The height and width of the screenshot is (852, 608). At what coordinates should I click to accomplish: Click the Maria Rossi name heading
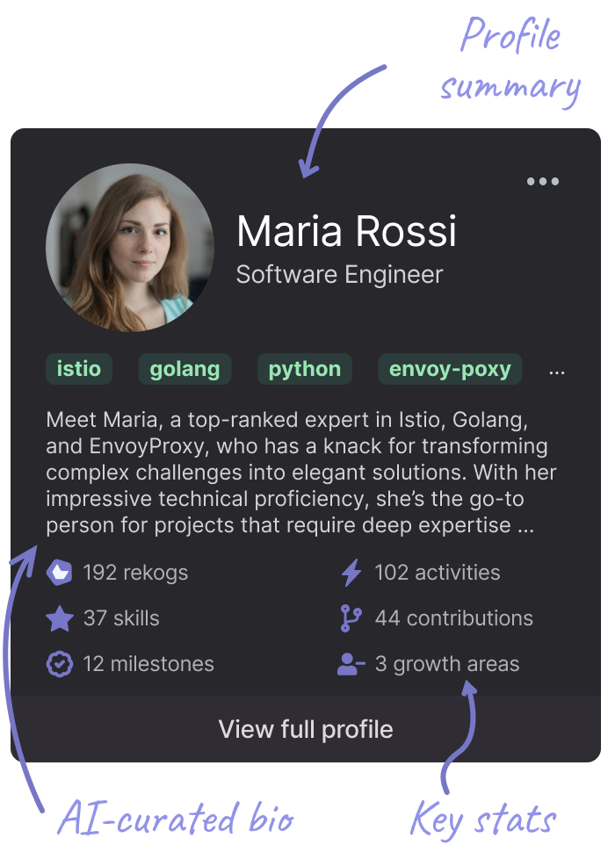tap(346, 232)
